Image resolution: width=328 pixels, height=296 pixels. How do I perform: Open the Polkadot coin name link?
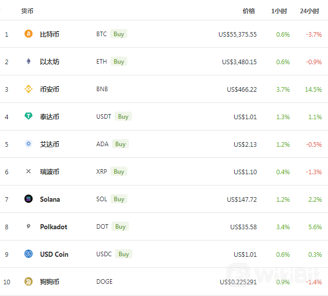53,227
